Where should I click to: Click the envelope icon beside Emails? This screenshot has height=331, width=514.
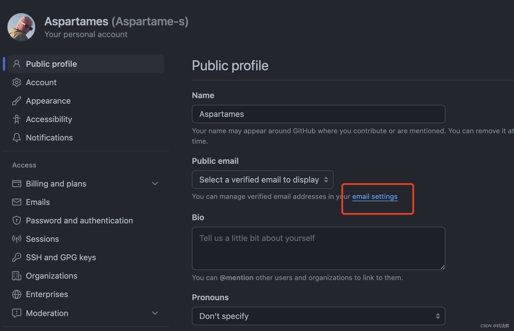(17, 202)
